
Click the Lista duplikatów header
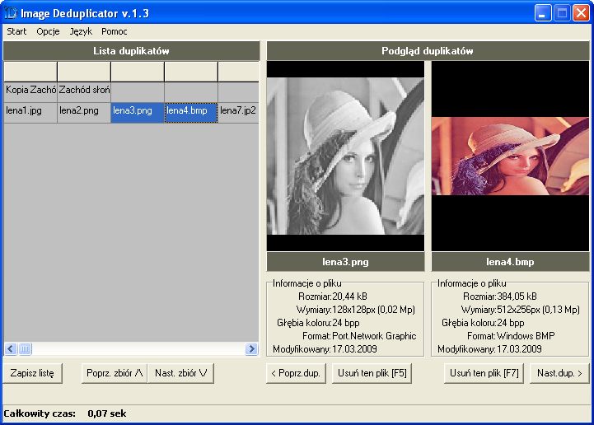(132, 51)
